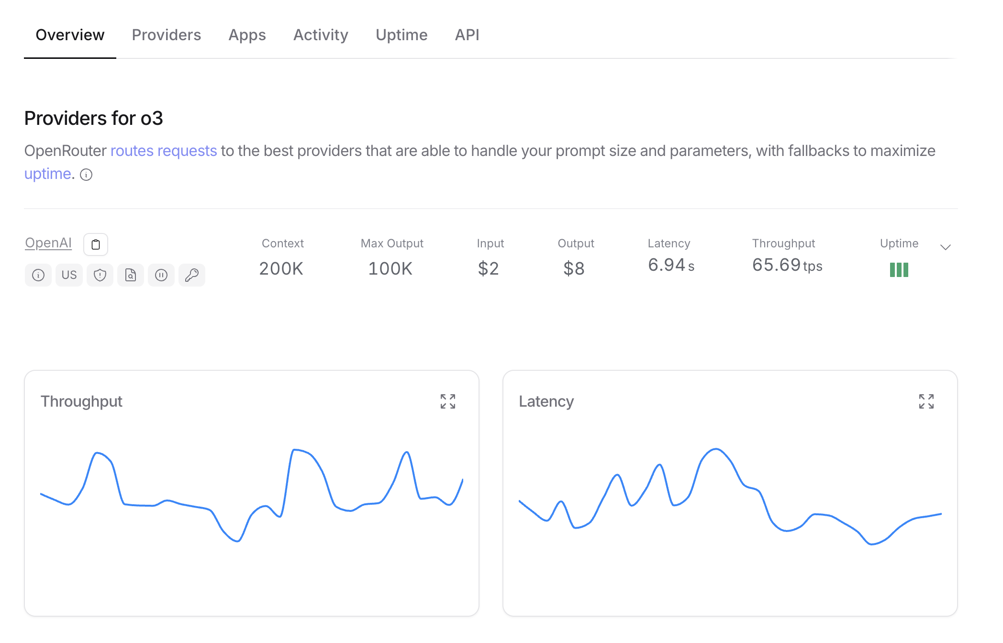Expand the OpenAI provider row chevron
The width and height of the screenshot is (1003, 643).
[945, 247]
